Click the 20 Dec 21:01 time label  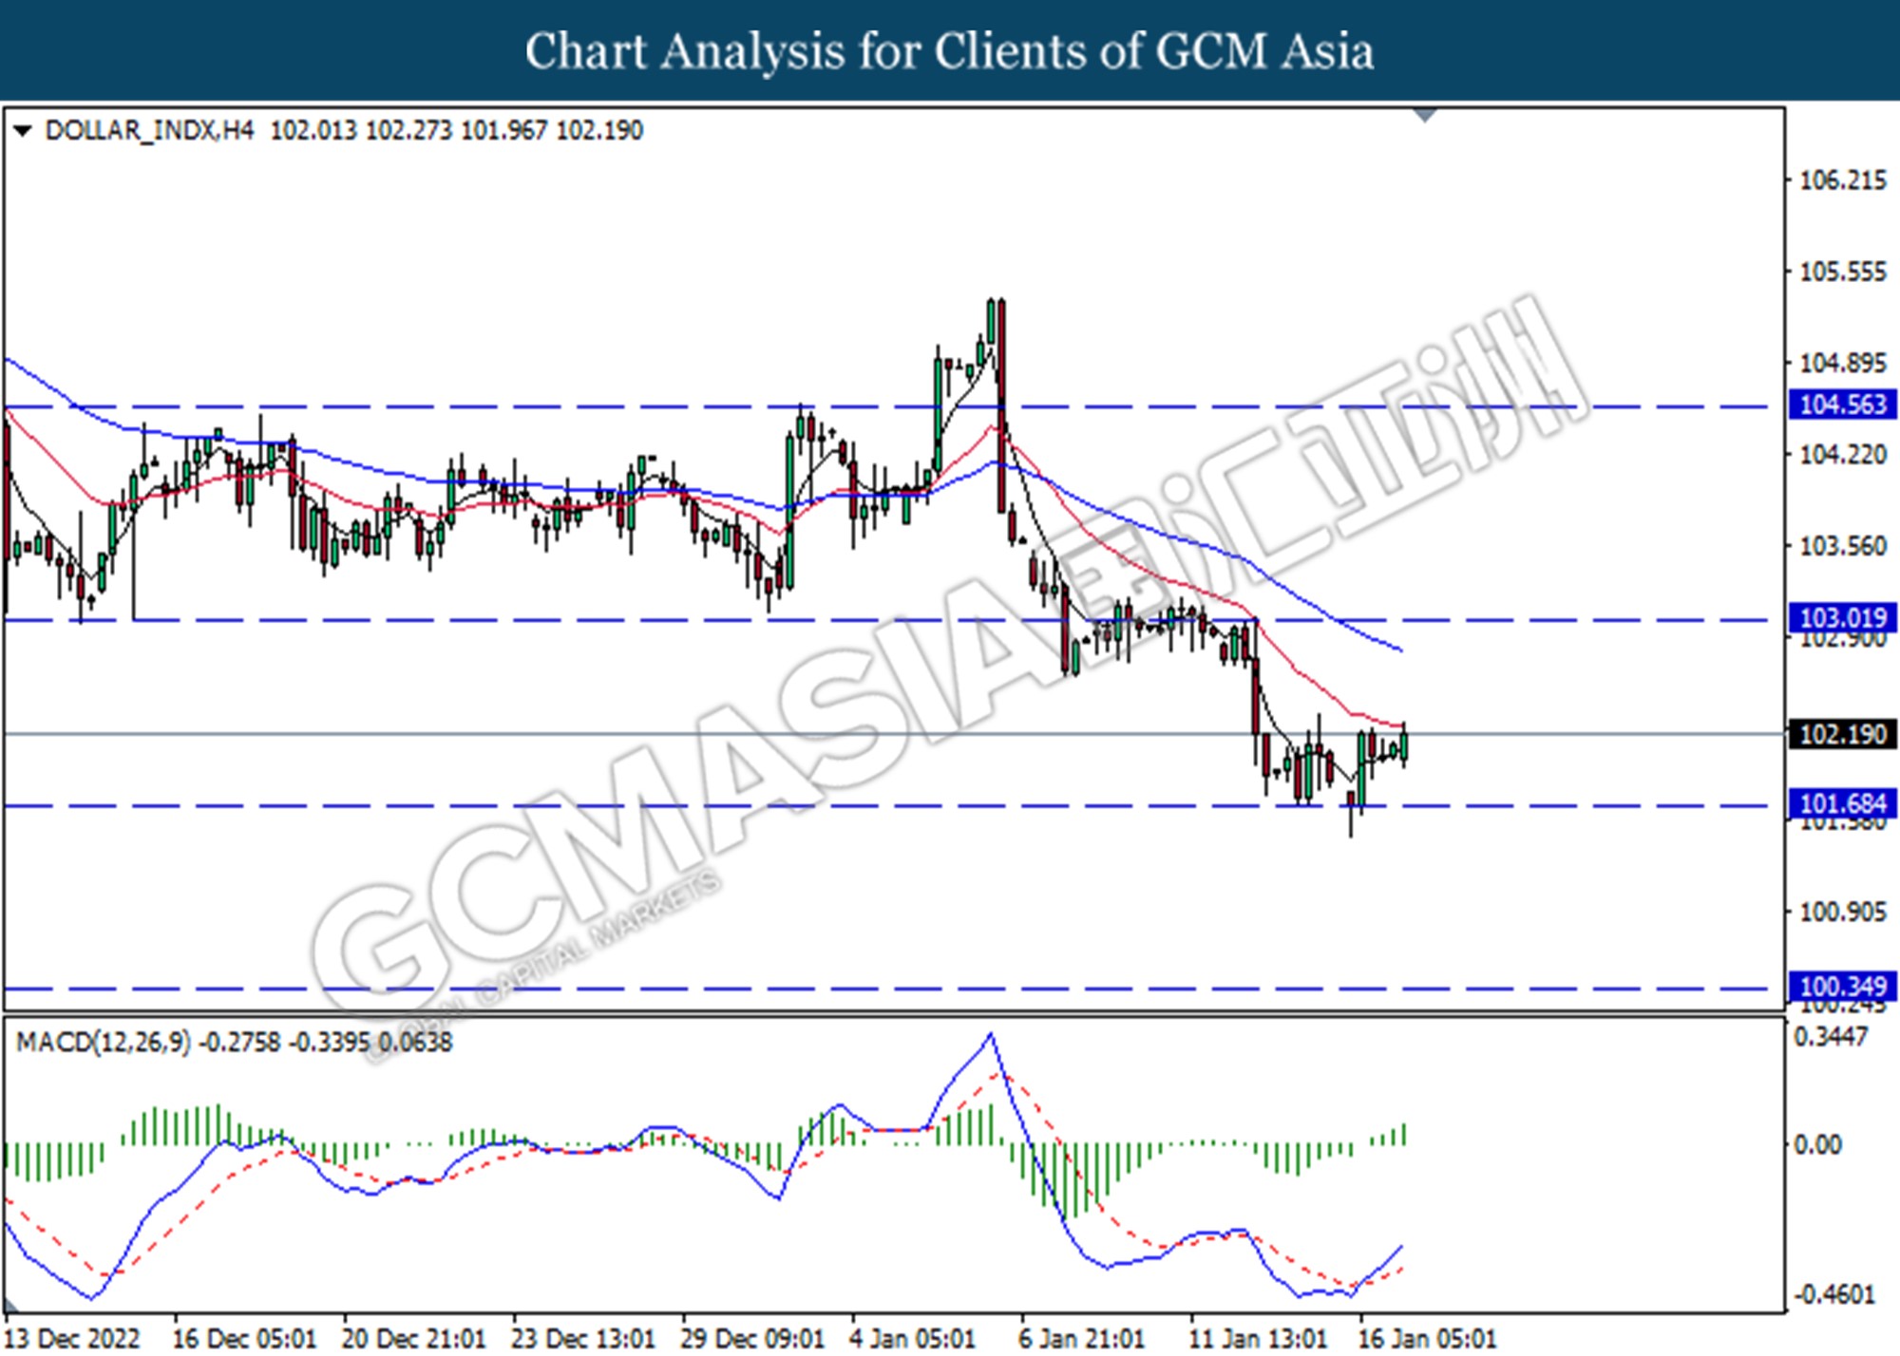tap(413, 1338)
